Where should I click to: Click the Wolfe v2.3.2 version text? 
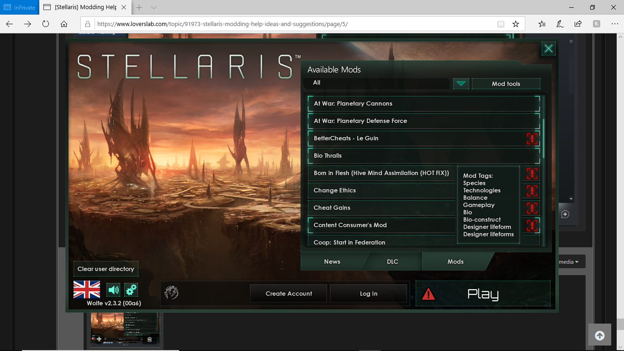click(x=114, y=303)
